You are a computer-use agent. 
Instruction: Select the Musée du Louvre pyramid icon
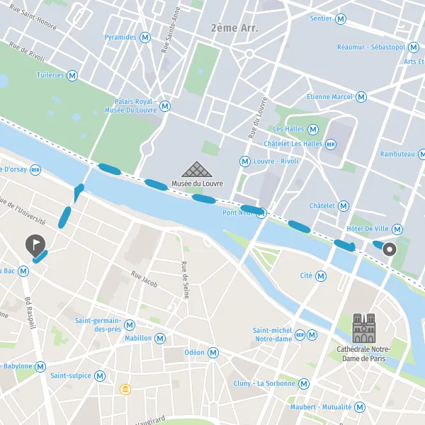click(x=197, y=169)
